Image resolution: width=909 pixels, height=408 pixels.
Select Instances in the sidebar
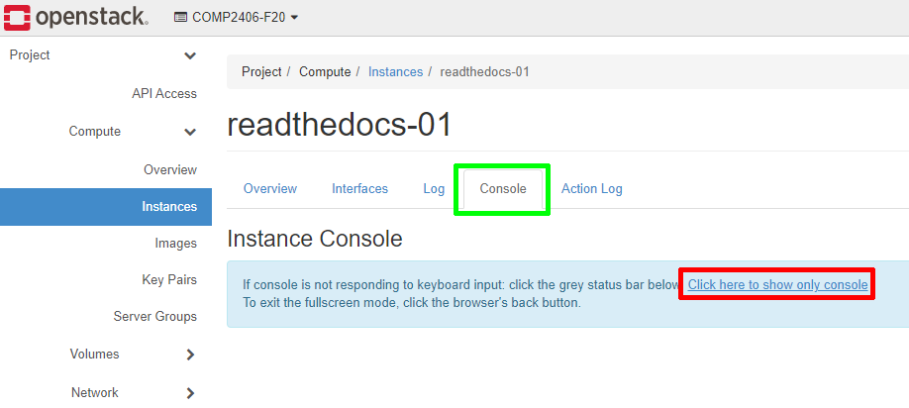point(168,207)
